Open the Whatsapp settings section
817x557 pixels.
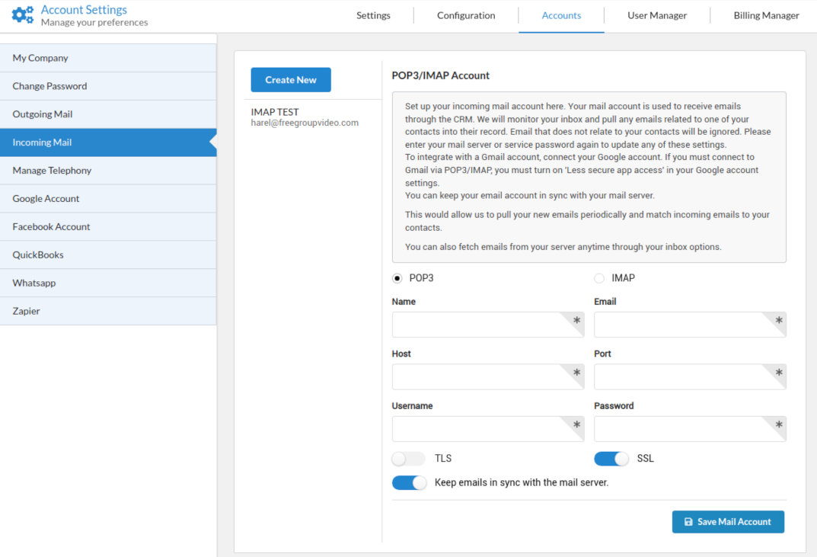[34, 283]
